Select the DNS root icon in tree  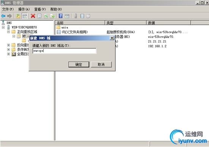coord(3,23)
